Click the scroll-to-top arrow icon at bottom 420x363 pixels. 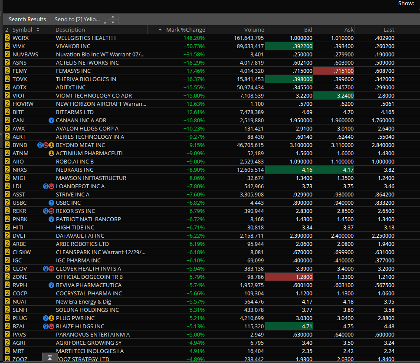click(50, 358)
